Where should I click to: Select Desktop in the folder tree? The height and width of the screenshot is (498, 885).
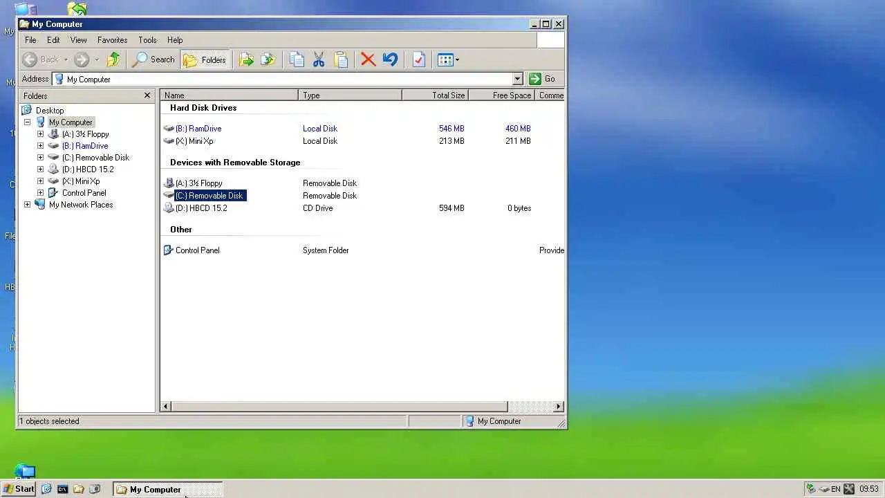pos(50,111)
